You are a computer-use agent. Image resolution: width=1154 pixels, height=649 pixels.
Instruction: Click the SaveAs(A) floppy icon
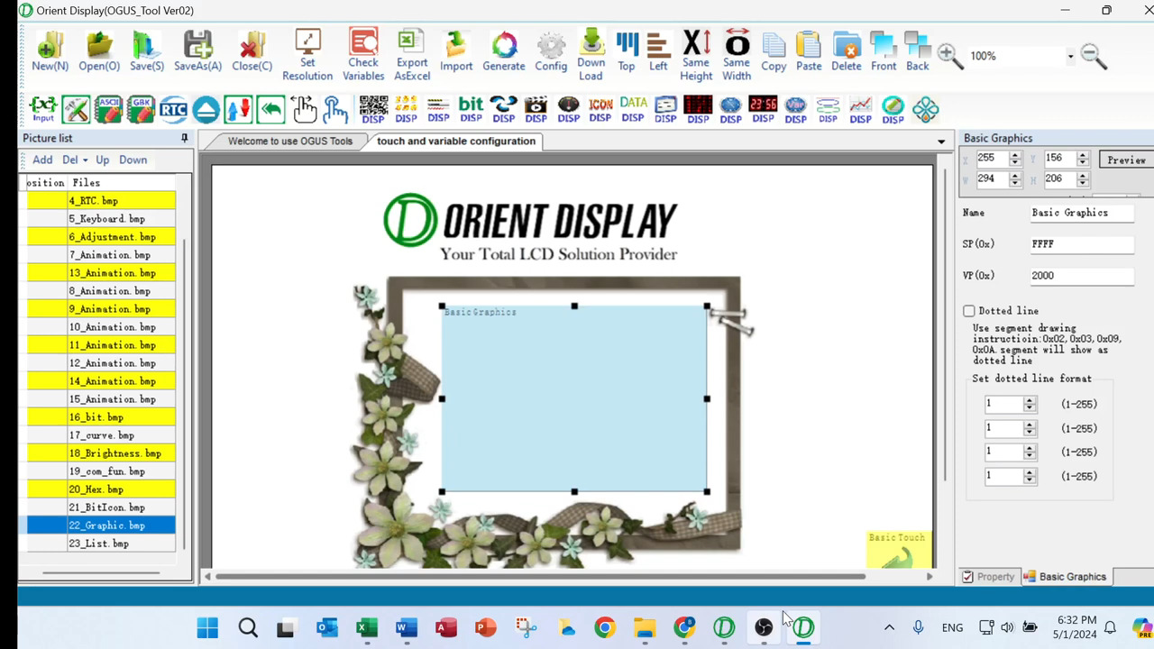click(197, 51)
